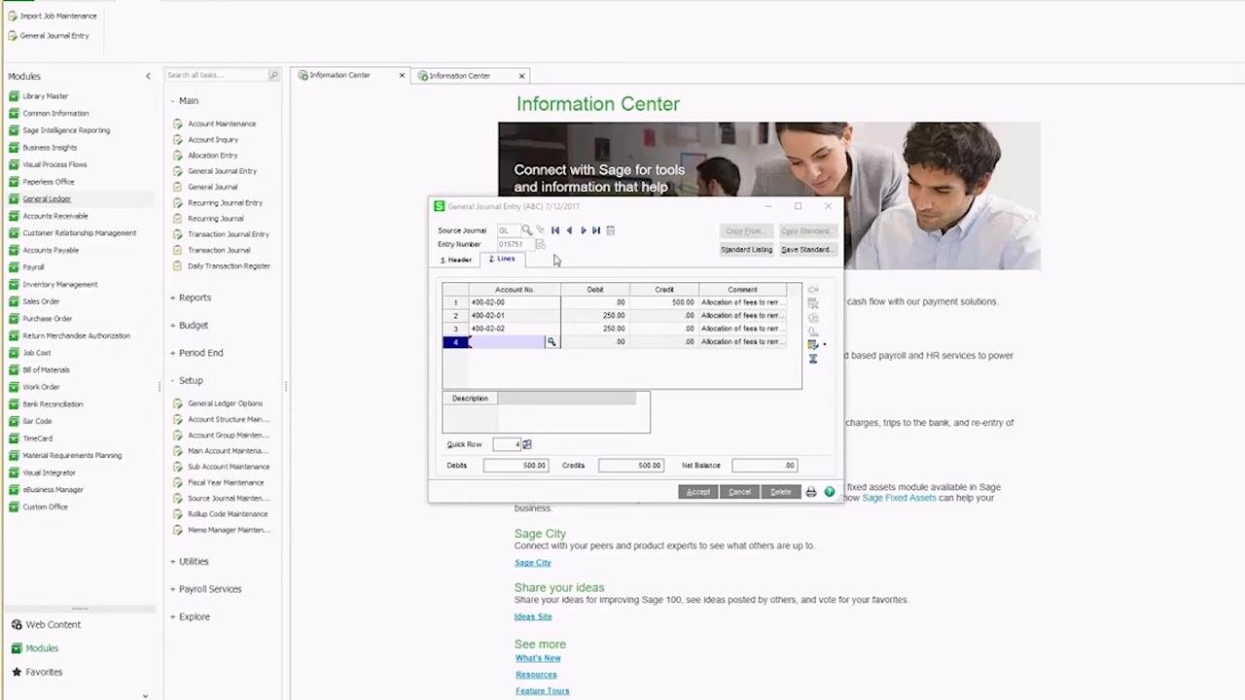Click the search magnifier beside Search all tasks

click(x=273, y=75)
